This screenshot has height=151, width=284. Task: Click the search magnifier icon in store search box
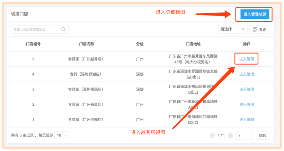pos(63,29)
